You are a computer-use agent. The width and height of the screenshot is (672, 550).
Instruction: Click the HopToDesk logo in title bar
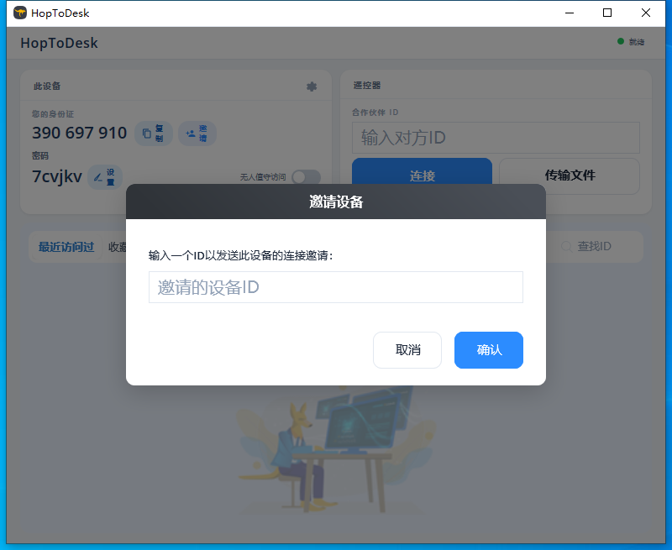tap(19, 13)
